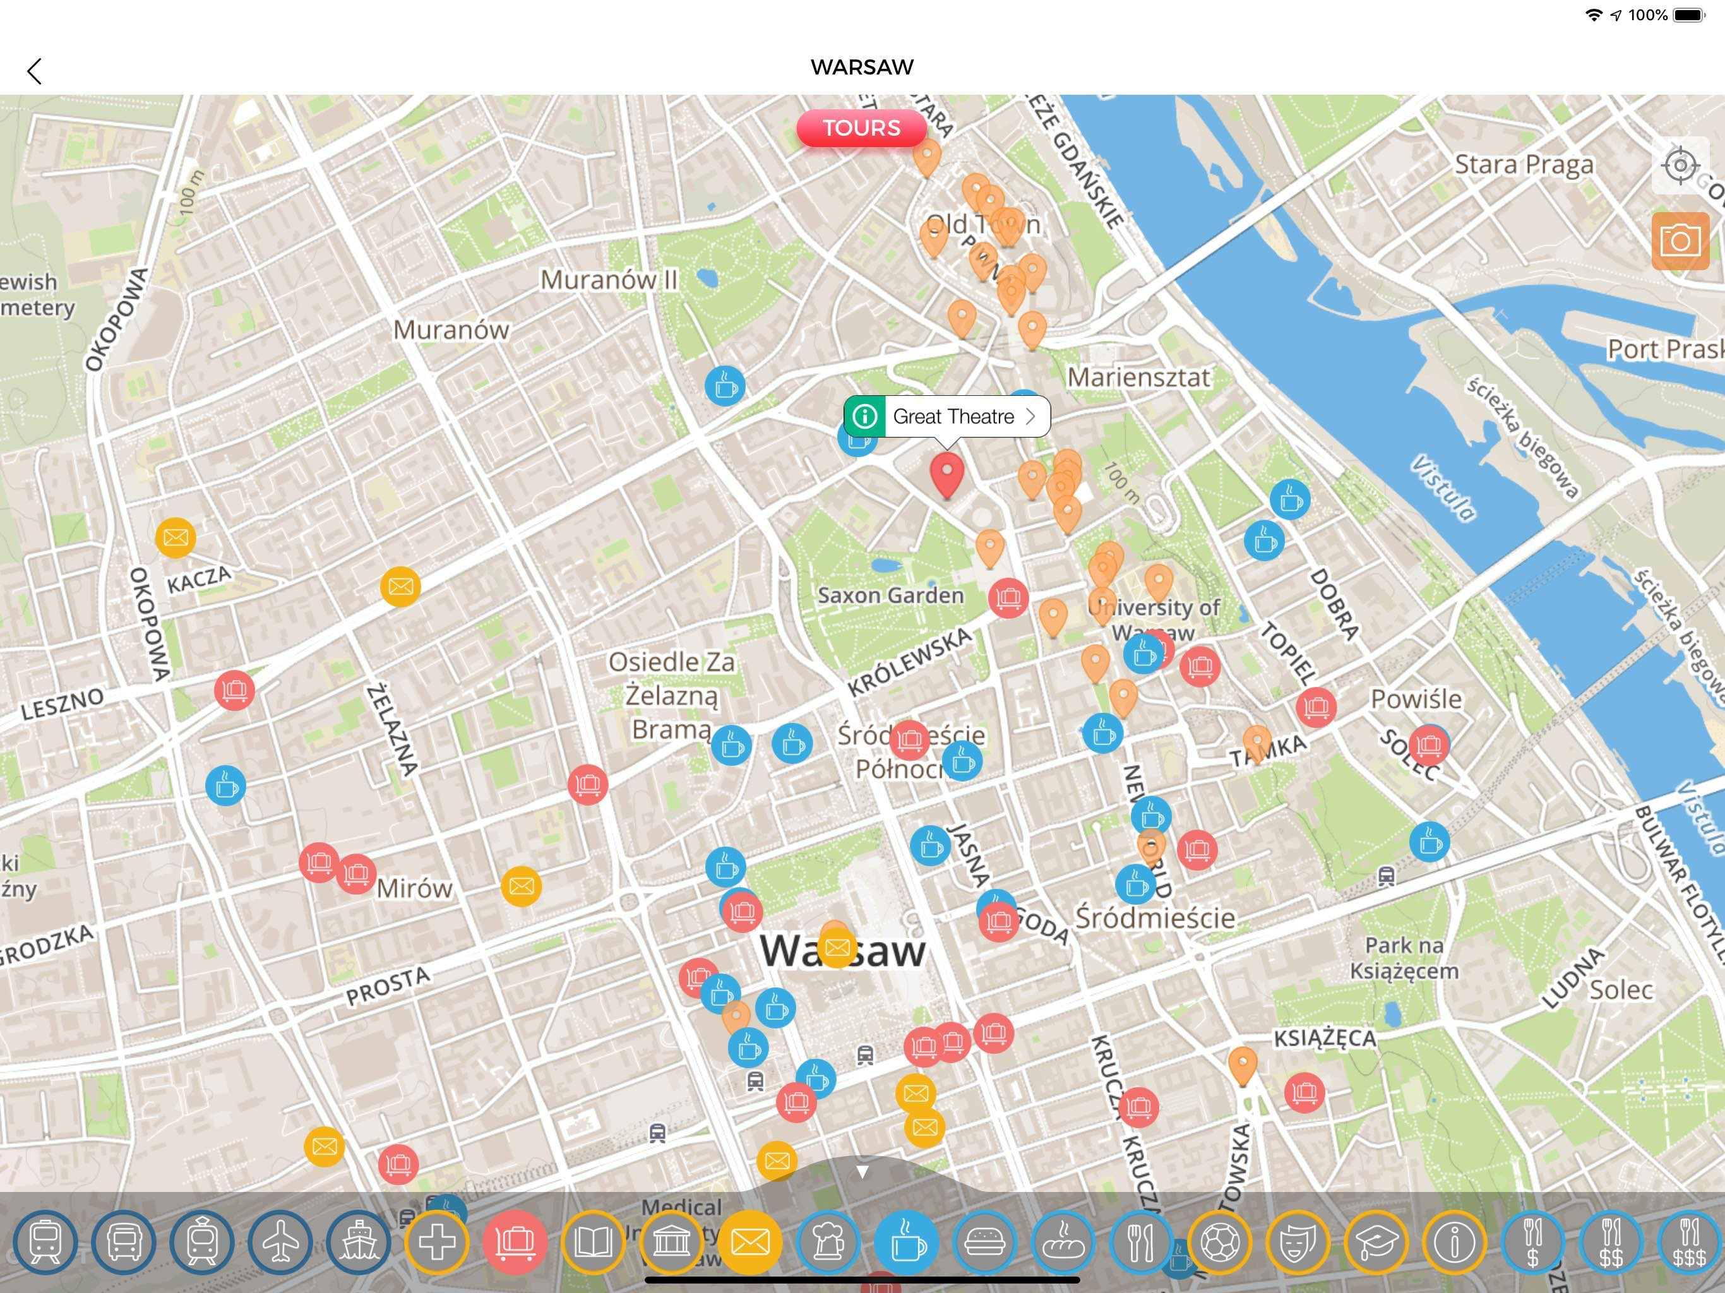Select orange pin just right of TOURS button
Viewport: 1725px width, 1293px height.
click(926, 158)
